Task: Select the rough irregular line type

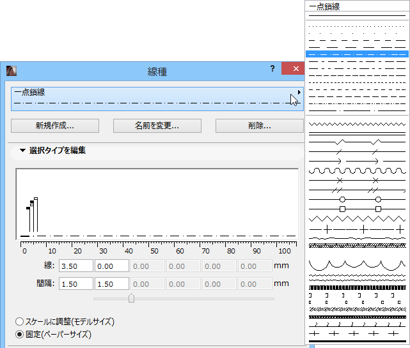Action: [357, 238]
